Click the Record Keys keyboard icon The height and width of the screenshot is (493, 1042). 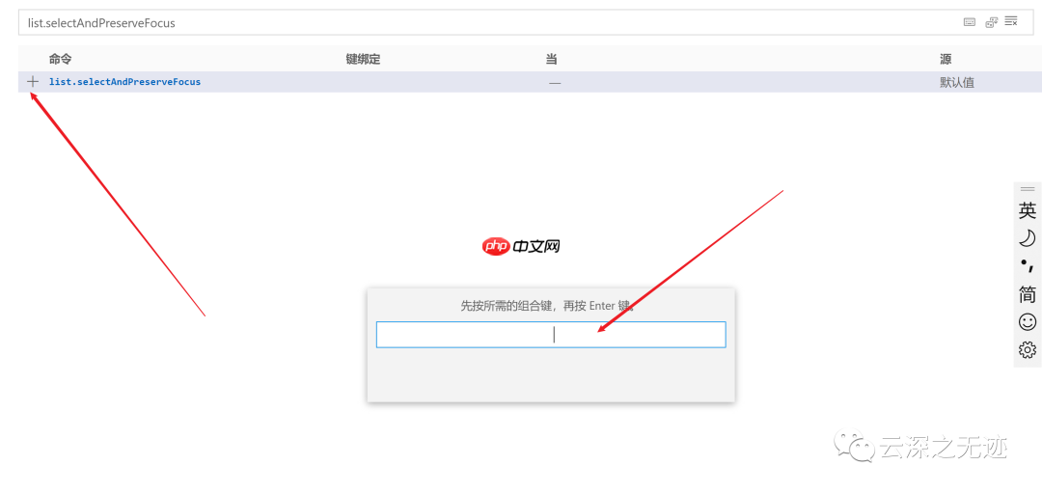(970, 22)
